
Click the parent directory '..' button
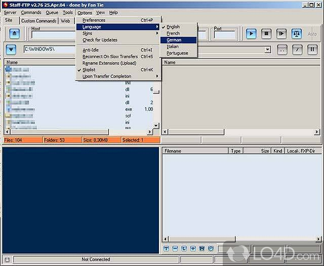[x=282, y=50]
